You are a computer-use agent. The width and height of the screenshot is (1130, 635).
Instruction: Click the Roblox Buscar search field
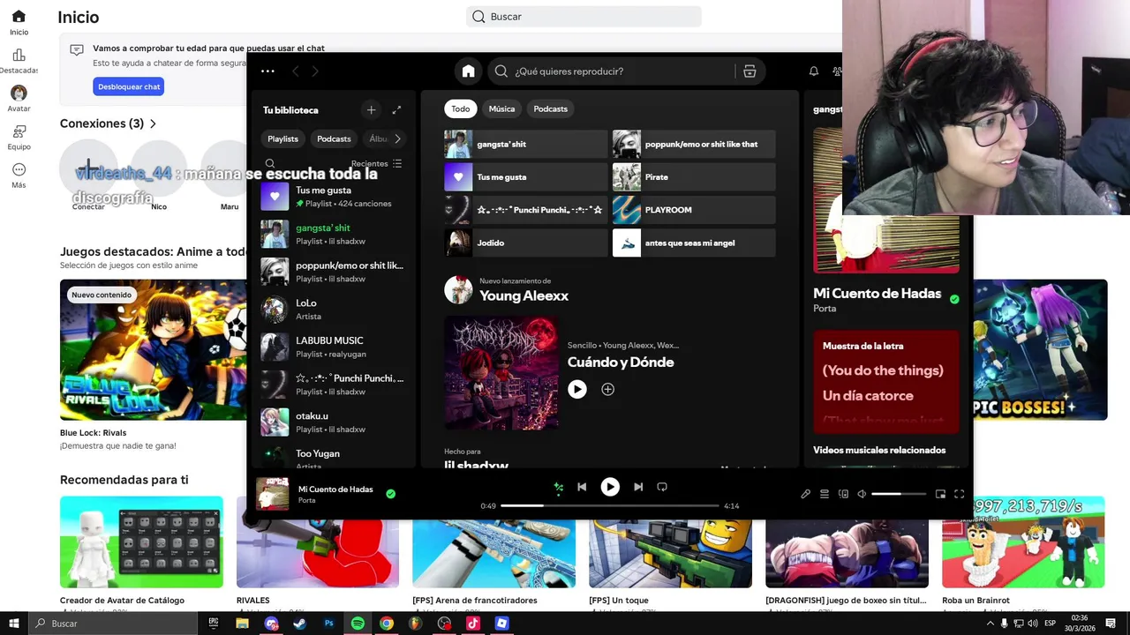click(x=584, y=17)
